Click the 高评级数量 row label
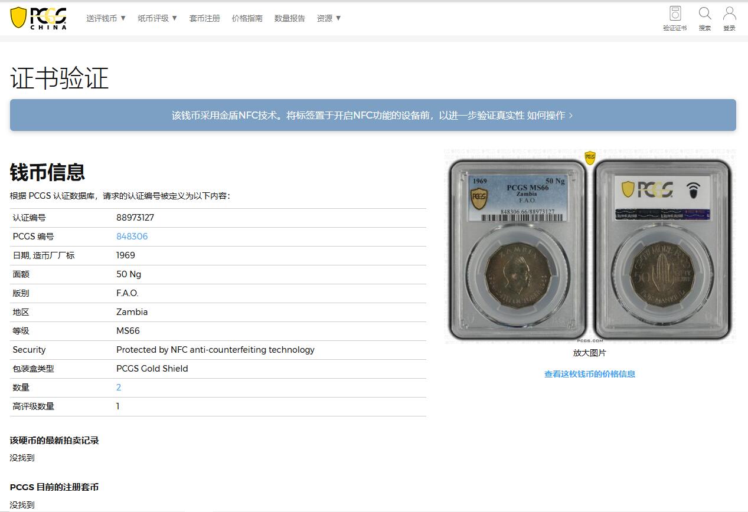 coord(34,406)
